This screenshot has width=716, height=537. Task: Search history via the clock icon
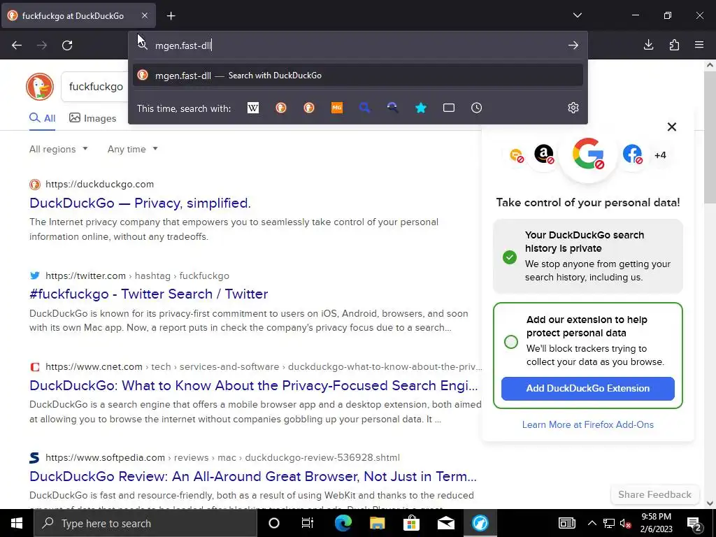[x=476, y=108]
